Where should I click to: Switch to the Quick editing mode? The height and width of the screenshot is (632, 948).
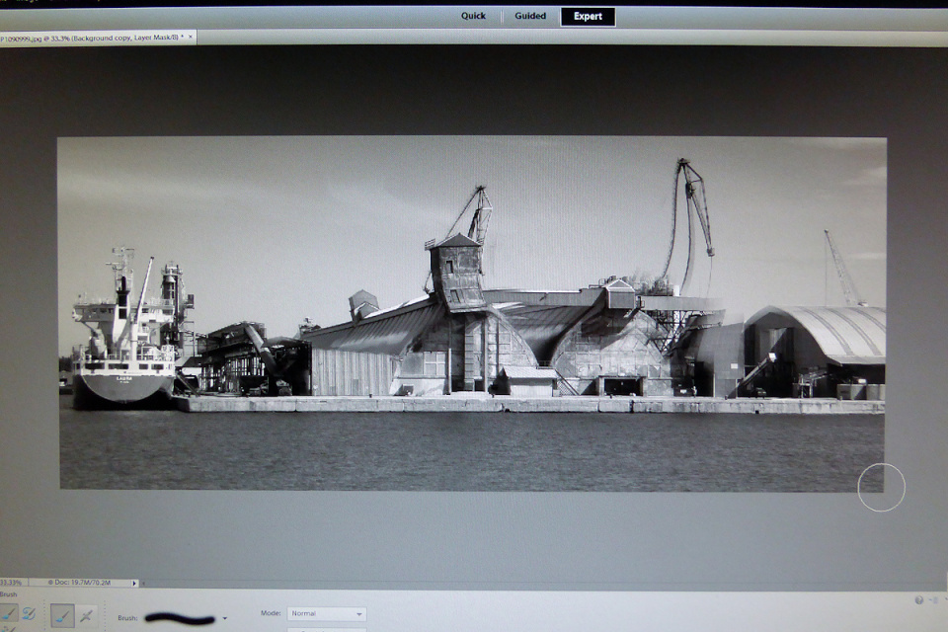(473, 17)
